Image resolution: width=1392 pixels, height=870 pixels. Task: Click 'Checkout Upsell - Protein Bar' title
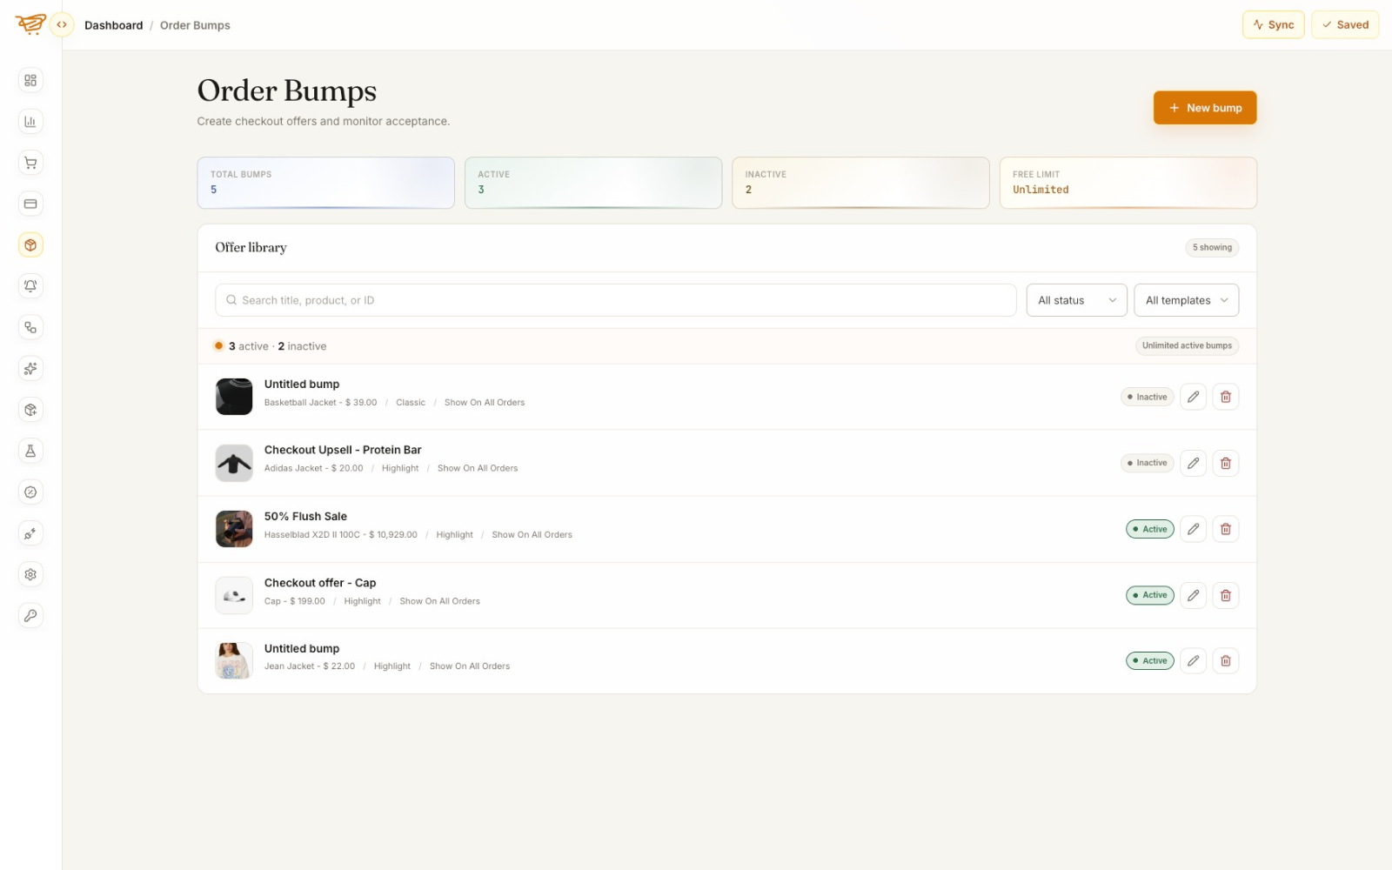click(343, 450)
